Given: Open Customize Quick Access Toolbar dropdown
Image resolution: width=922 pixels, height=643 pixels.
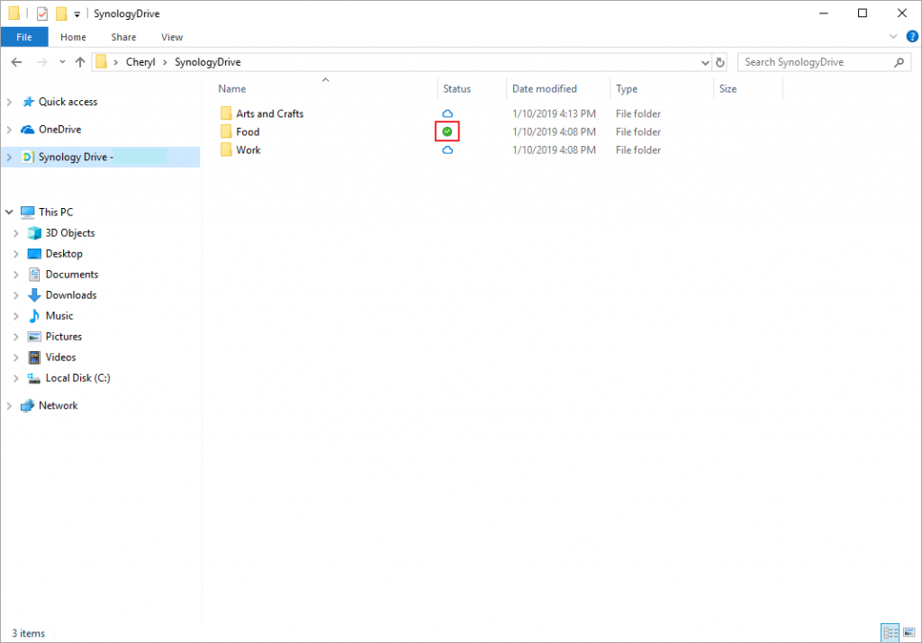Looking at the screenshot, I should pos(77,14).
